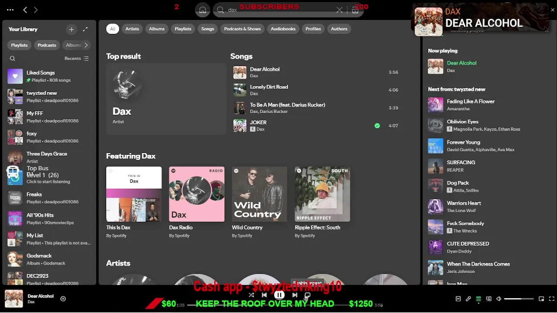Open the Godsmack album
The width and height of the screenshot is (557, 313).
[x=49, y=259]
